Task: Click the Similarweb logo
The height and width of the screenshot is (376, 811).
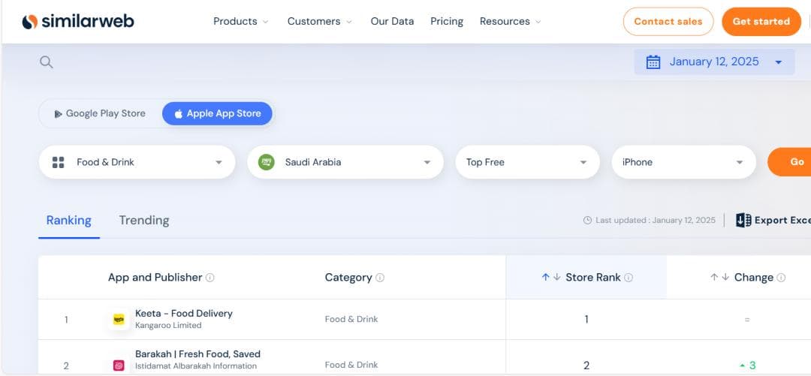Action: tap(78, 21)
